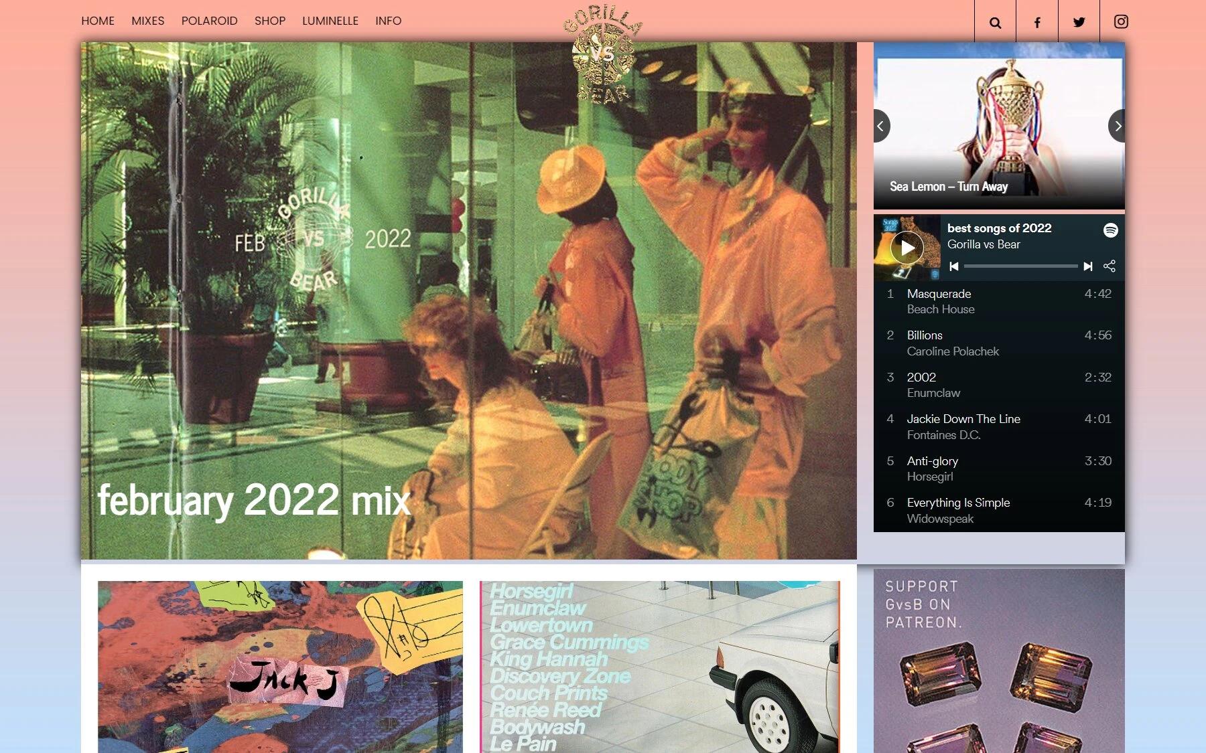The width and height of the screenshot is (1206, 753).
Task: Show next slide in video carousel
Action: pyautogui.click(x=1117, y=126)
